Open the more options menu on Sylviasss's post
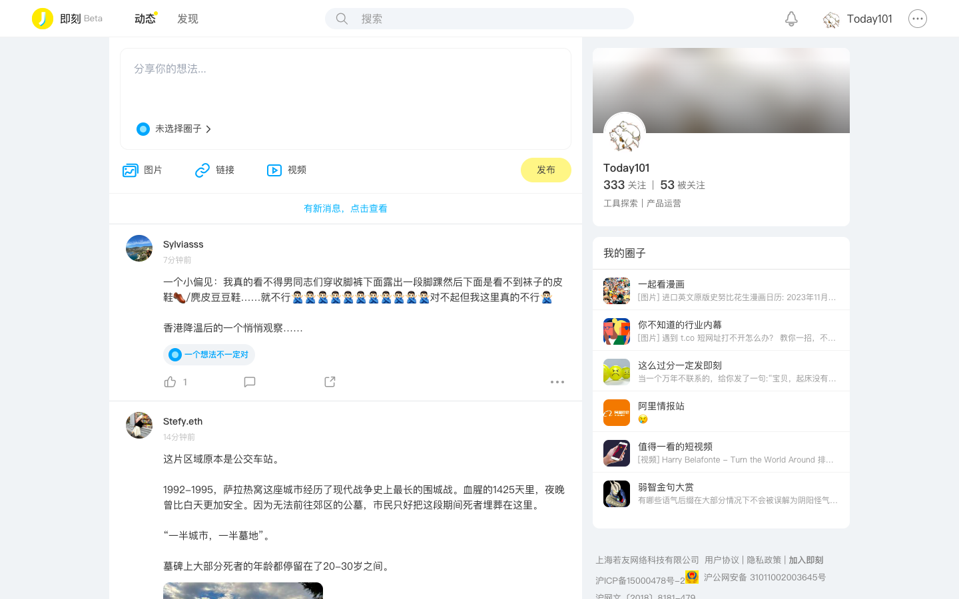Screen dimensions: 959x599 pyautogui.click(x=557, y=381)
